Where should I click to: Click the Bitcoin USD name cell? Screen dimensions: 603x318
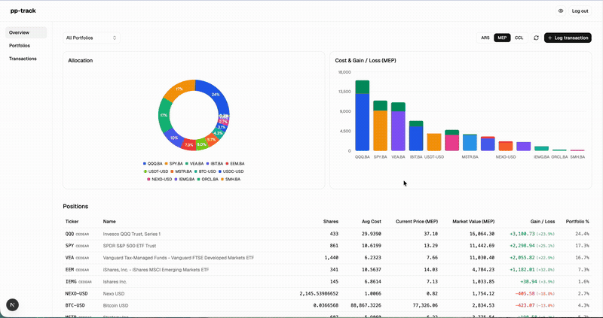pyautogui.click(x=116, y=305)
